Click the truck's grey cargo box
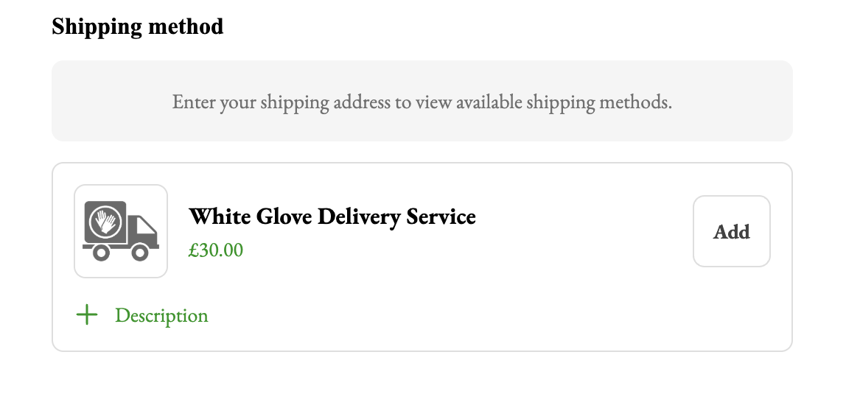 point(105,222)
